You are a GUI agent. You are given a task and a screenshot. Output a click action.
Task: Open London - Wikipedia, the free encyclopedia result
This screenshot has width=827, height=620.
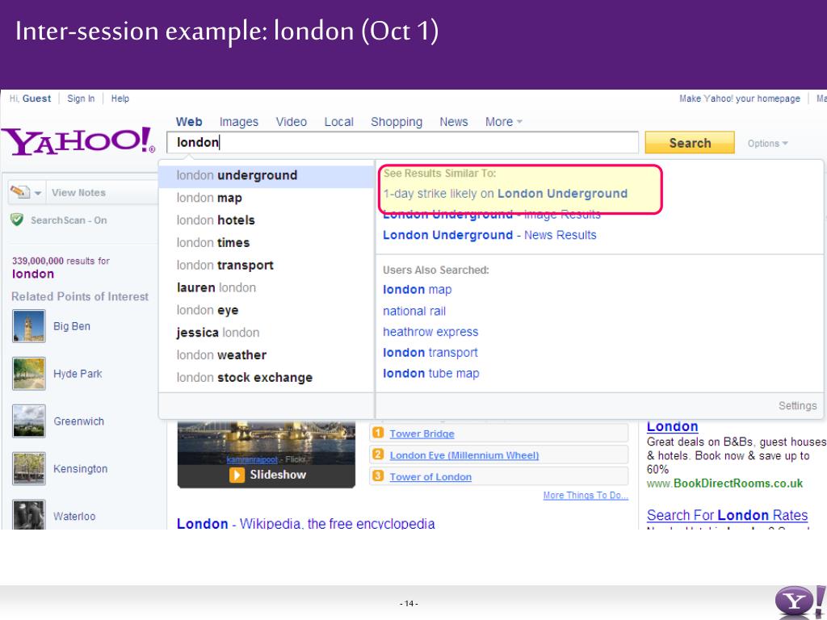(x=306, y=523)
